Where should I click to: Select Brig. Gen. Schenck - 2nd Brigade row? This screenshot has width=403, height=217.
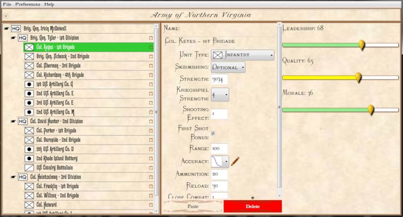pos(89,56)
